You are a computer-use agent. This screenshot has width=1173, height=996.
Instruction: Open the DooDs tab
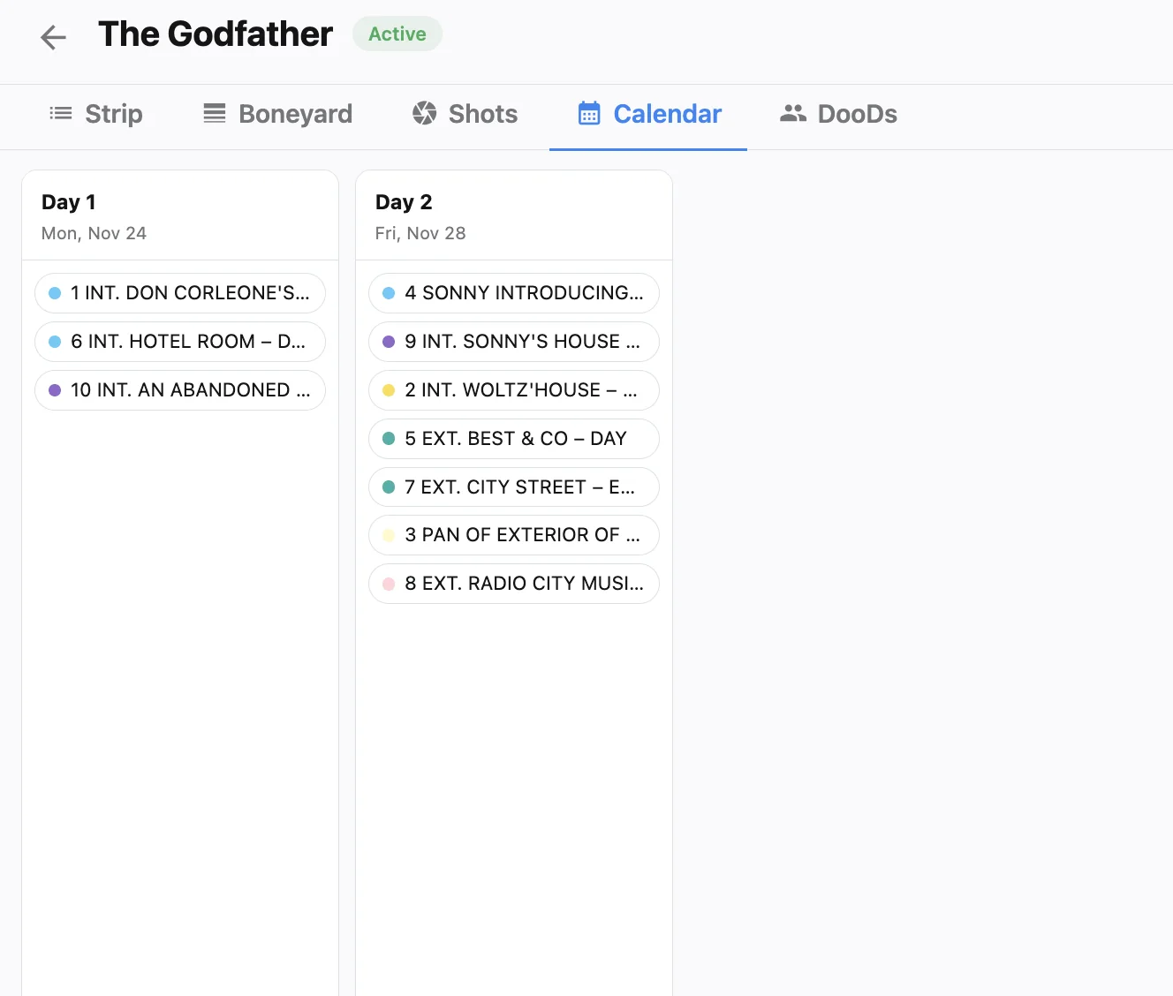(838, 114)
